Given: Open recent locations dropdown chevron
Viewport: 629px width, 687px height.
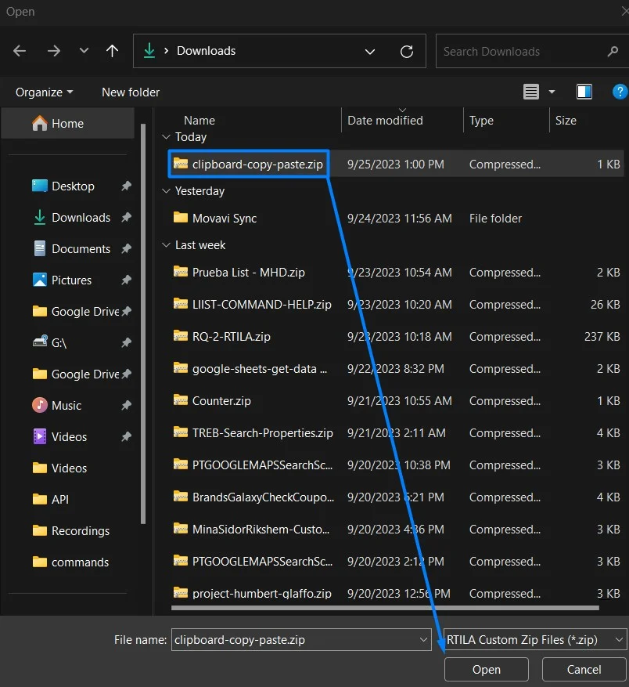Looking at the screenshot, I should pyautogui.click(x=84, y=51).
